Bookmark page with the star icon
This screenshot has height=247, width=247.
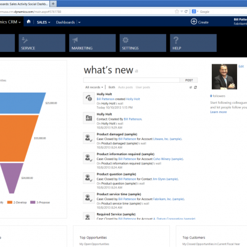(x=177, y=12)
